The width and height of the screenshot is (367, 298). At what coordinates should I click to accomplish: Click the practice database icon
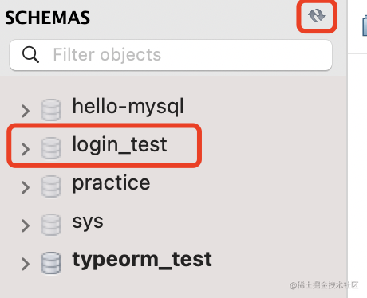51,186
